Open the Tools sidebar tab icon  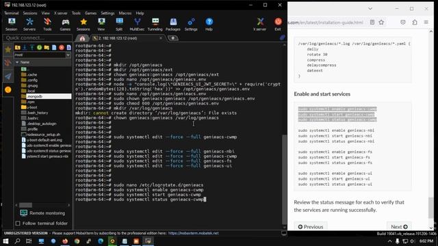(x=8, y=62)
